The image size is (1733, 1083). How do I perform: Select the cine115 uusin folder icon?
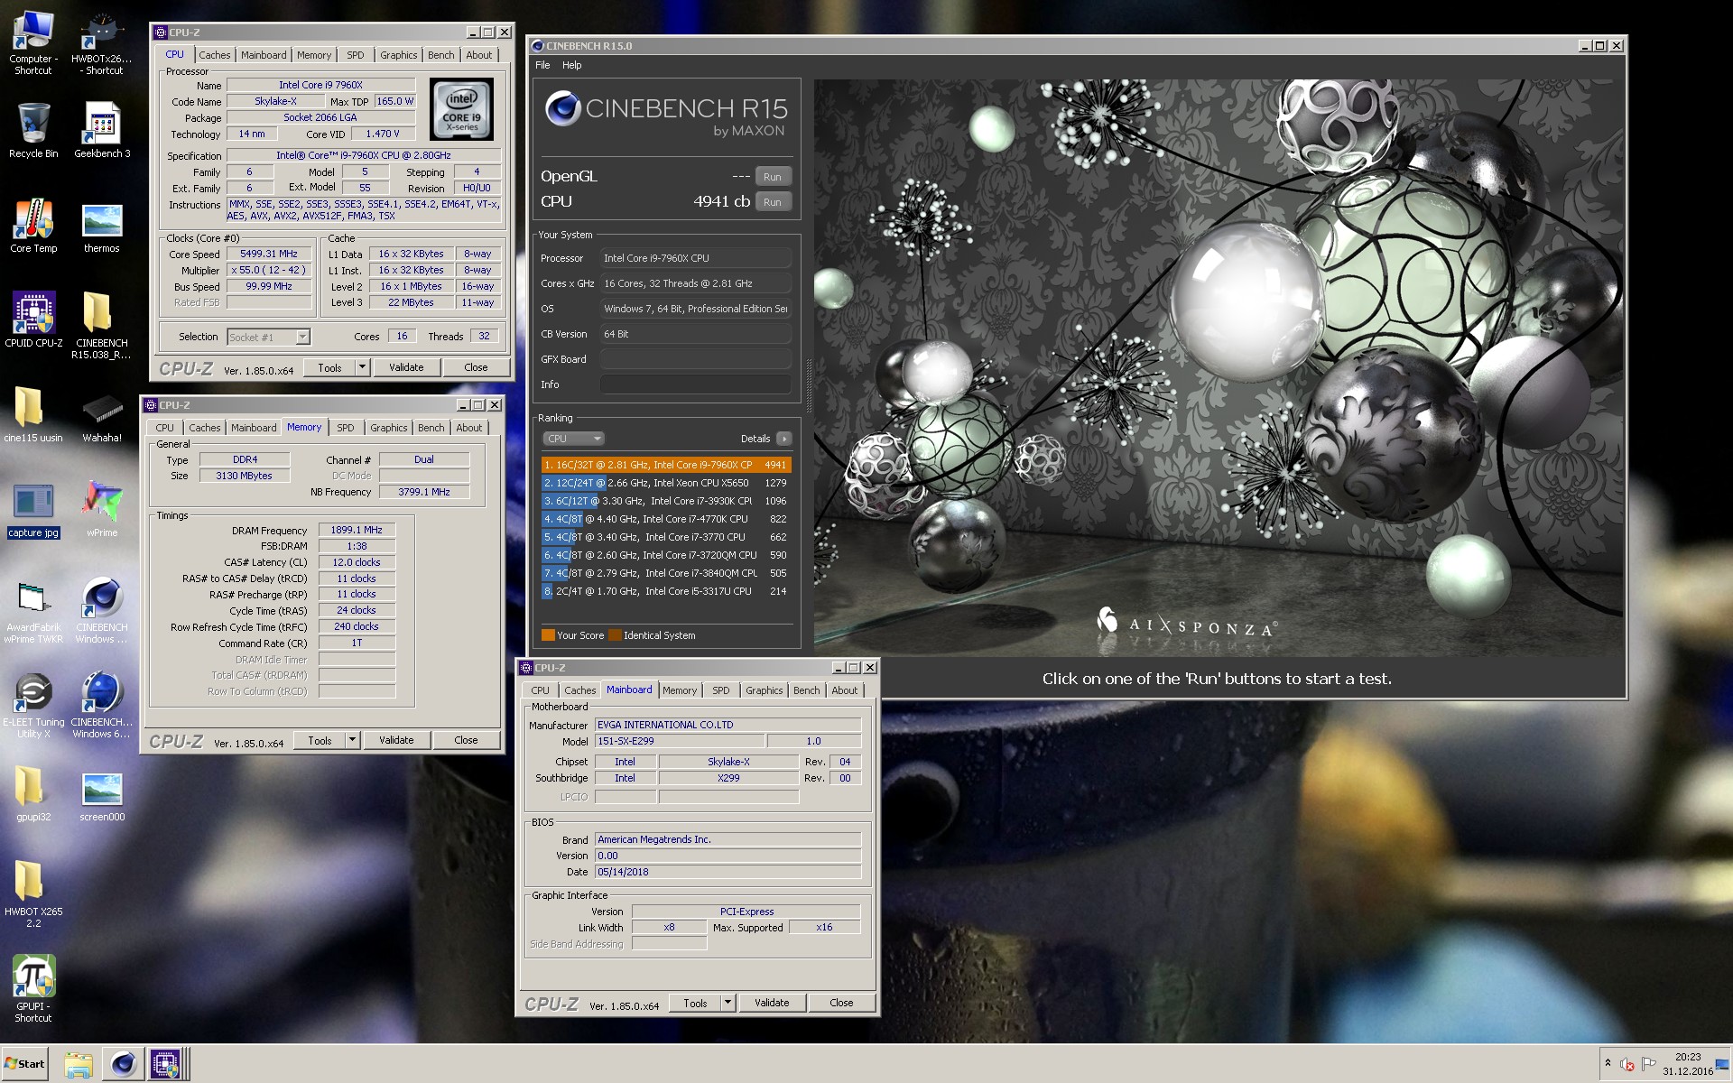point(33,415)
